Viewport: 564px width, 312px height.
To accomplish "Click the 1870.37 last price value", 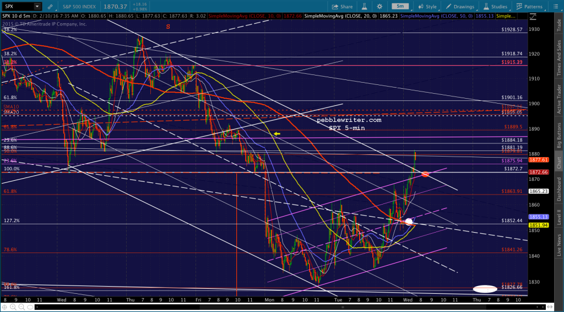I will [115, 7].
